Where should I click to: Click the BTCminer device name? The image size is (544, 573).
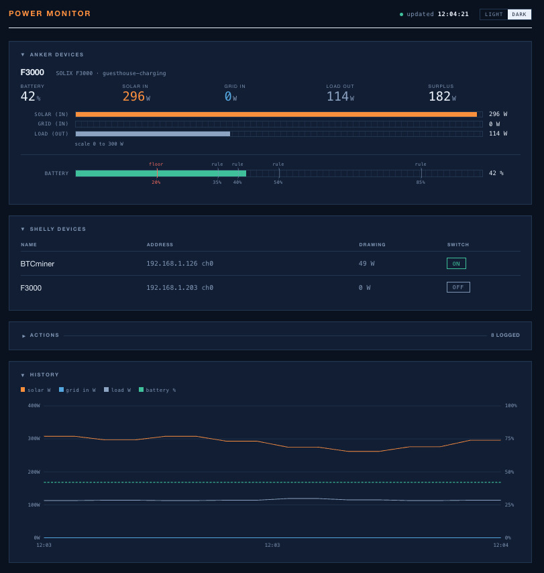click(38, 264)
